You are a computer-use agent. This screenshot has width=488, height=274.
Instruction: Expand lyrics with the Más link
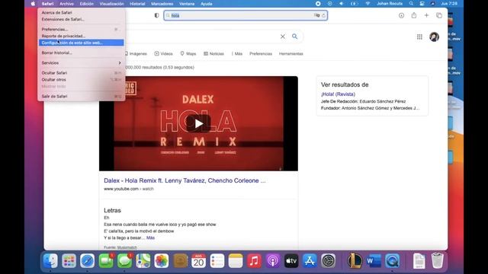[x=151, y=237]
